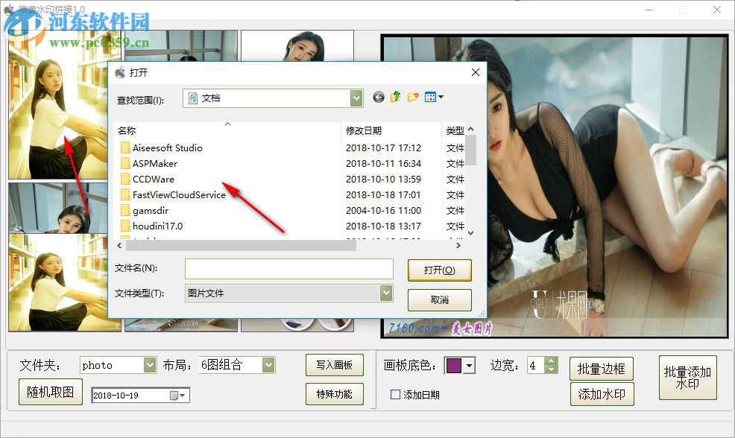Image resolution: width=735 pixels, height=438 pixels.
Task: Expand the 查找范围 location dropdown
Action: 356,98
